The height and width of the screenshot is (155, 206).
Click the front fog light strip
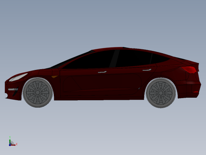(13, 89)
